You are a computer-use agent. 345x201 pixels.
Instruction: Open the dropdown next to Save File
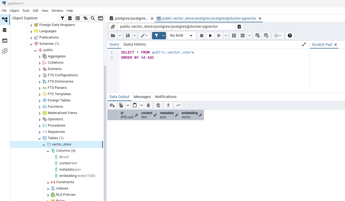coord(135,36)
